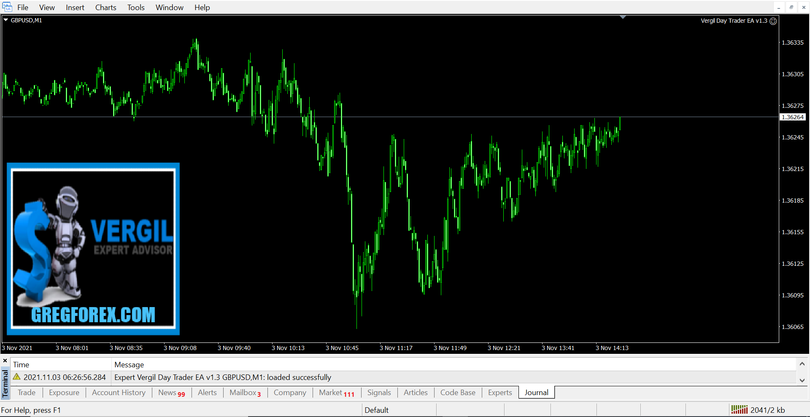This screenshot has width=810, height=417.
Task: Open the Charts menu
Action: coord(105,8)
